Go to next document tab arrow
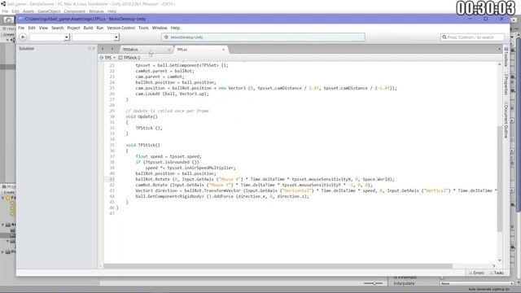Image resolution: width=521 pixels, height=293 pixels. [112, 49]
